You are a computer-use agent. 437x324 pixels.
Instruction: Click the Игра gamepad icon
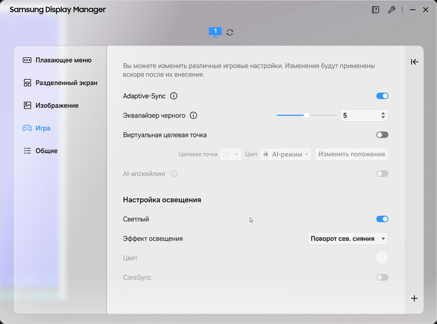tap(27, 128)
